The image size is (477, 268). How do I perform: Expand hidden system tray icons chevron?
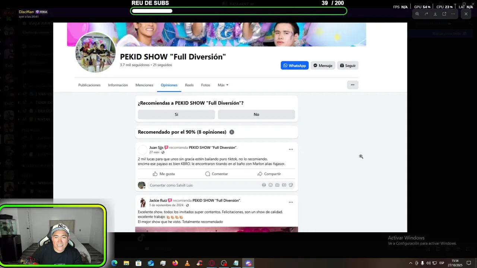(411, 263)
